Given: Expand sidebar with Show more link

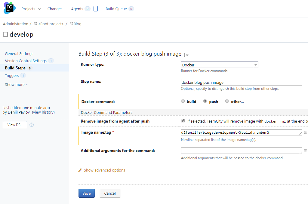Looking at the screenshot, I should (x=16, y=84).
